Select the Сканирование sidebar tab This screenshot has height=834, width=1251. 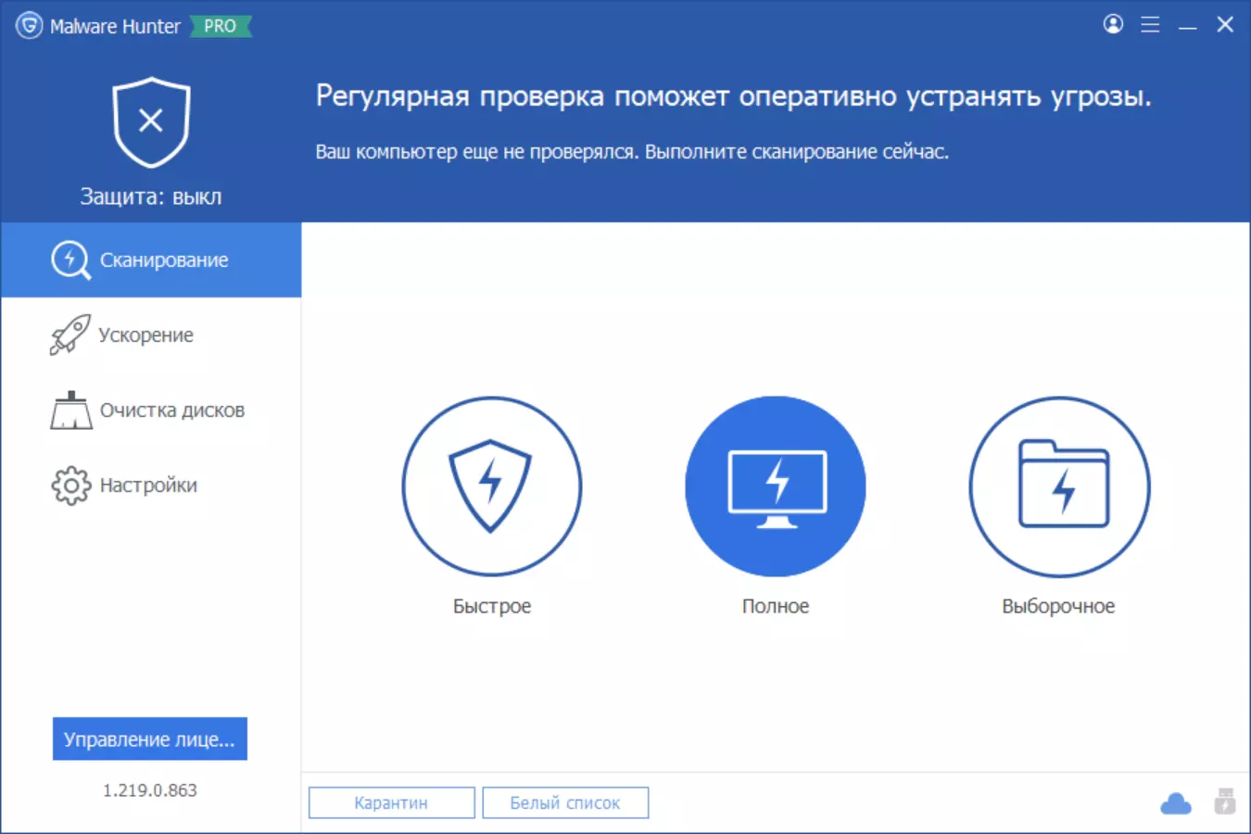tap(151, 260)
